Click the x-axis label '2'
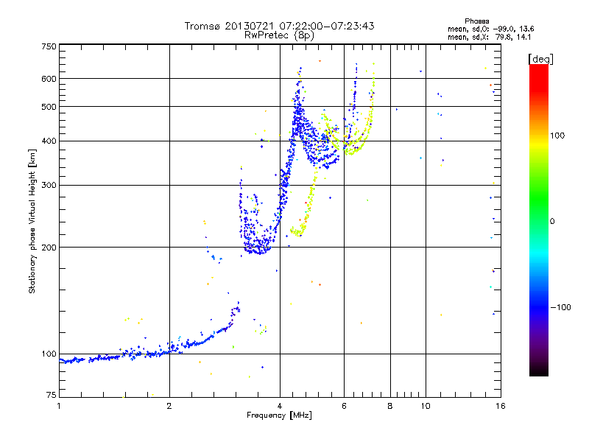Image resolution: width=589 pixels, height=442 pixels. tap(169, 406)
